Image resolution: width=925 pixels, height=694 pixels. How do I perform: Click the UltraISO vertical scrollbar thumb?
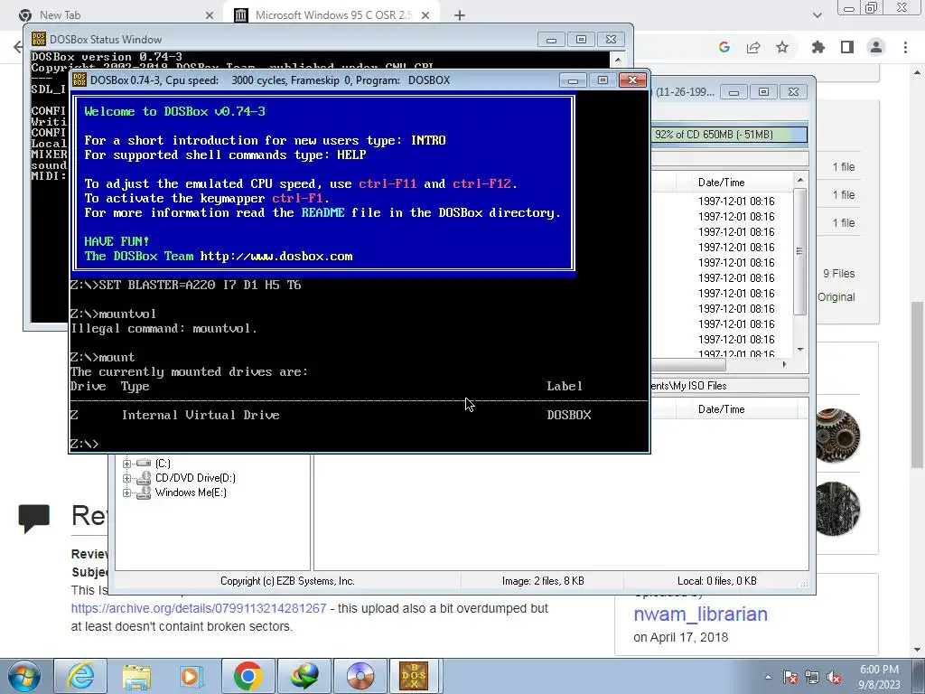[800, 251]
